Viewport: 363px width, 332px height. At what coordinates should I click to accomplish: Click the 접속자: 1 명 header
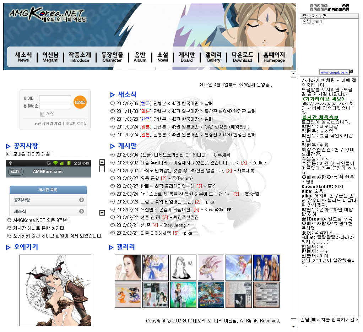tap(329, 16)
